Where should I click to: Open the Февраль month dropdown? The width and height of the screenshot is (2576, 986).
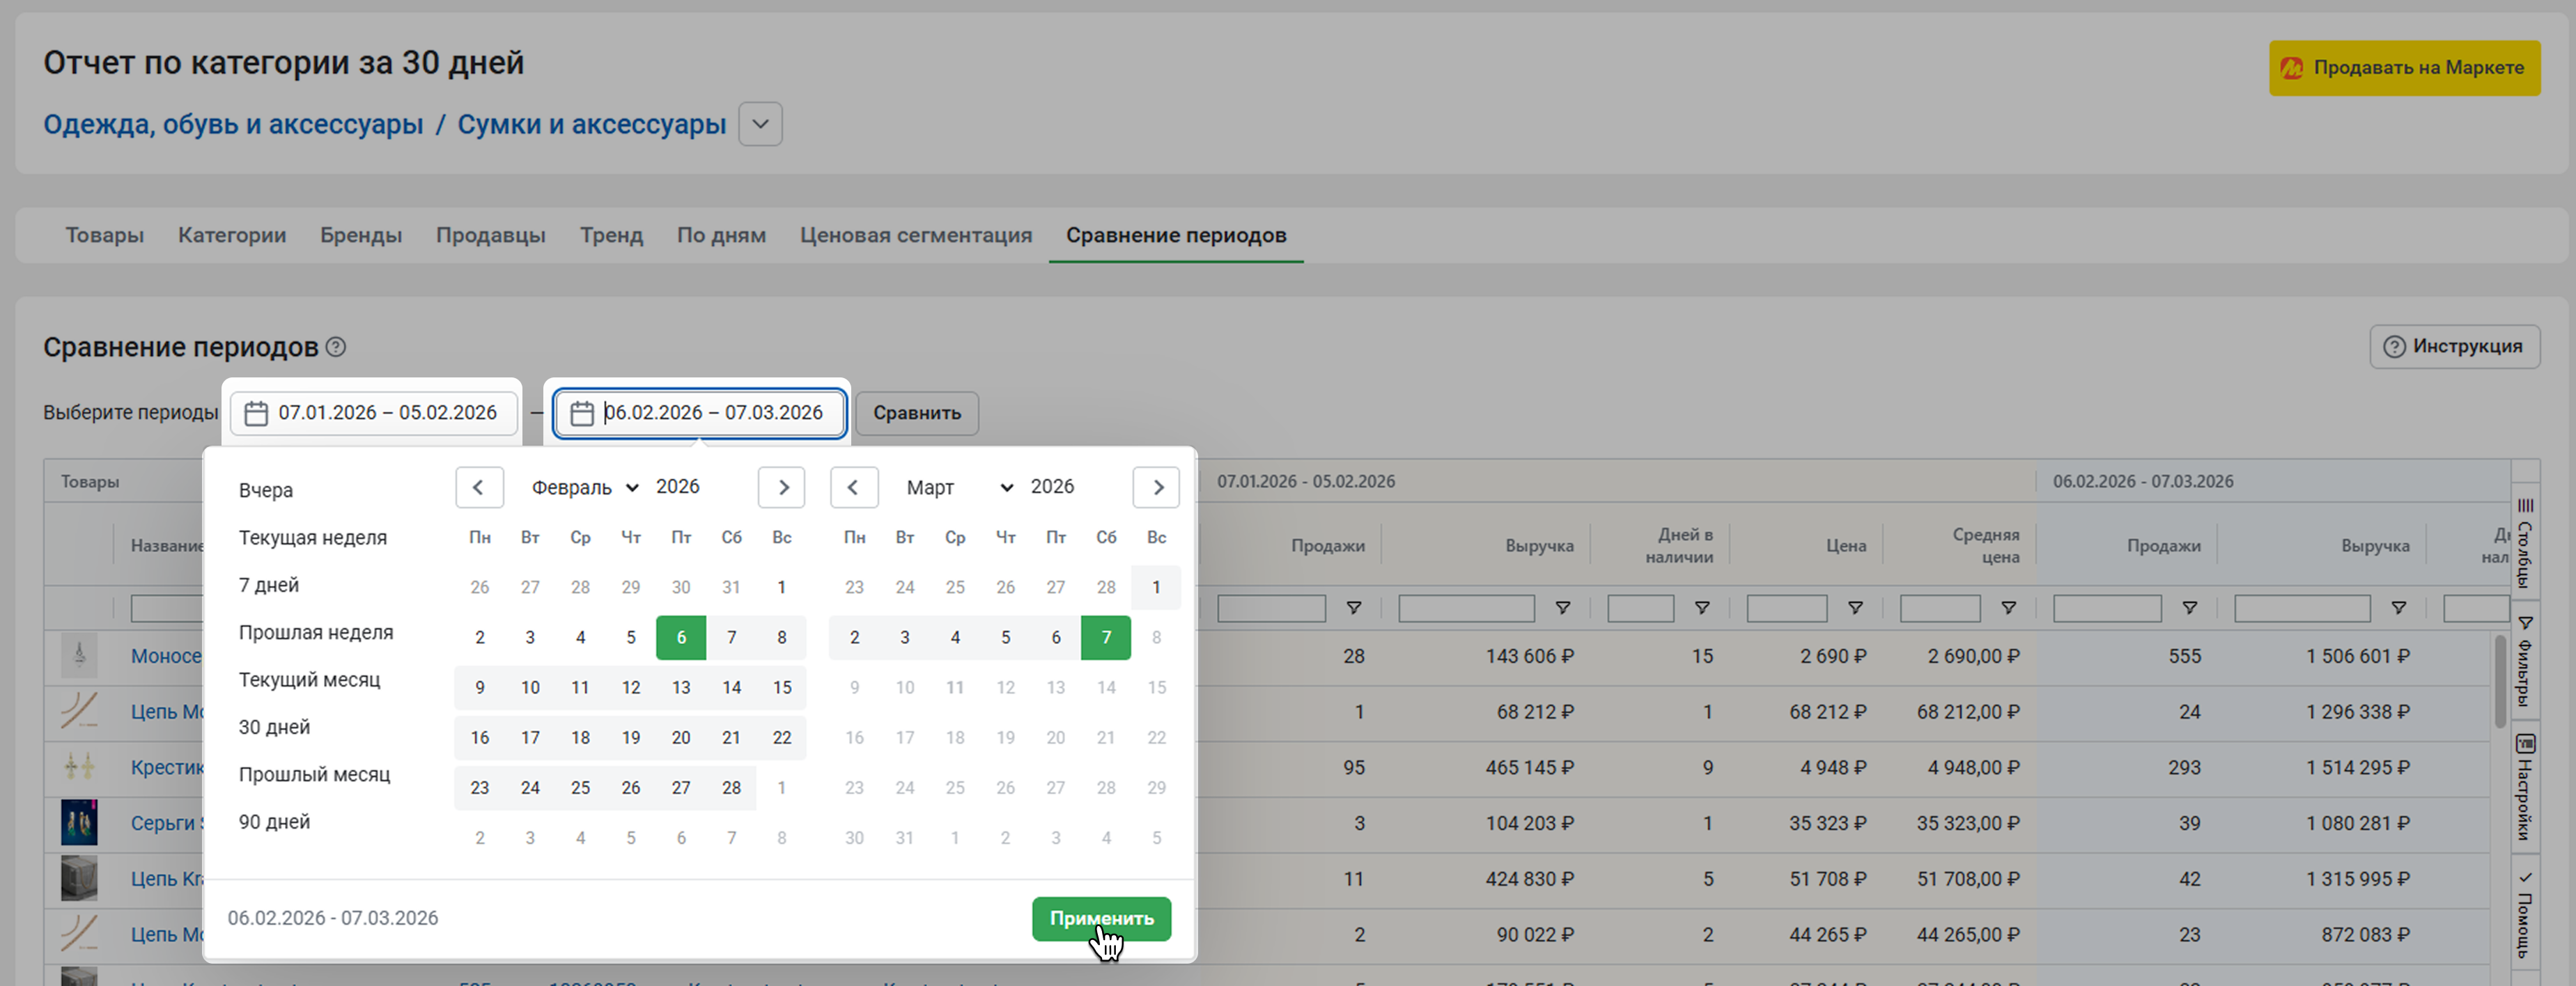coord(584,487)
